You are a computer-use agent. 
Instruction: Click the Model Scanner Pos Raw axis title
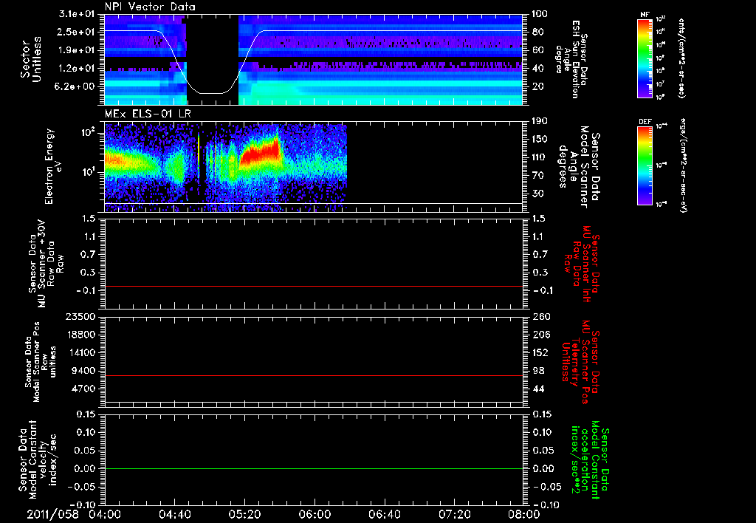click(x=41, y=362)
